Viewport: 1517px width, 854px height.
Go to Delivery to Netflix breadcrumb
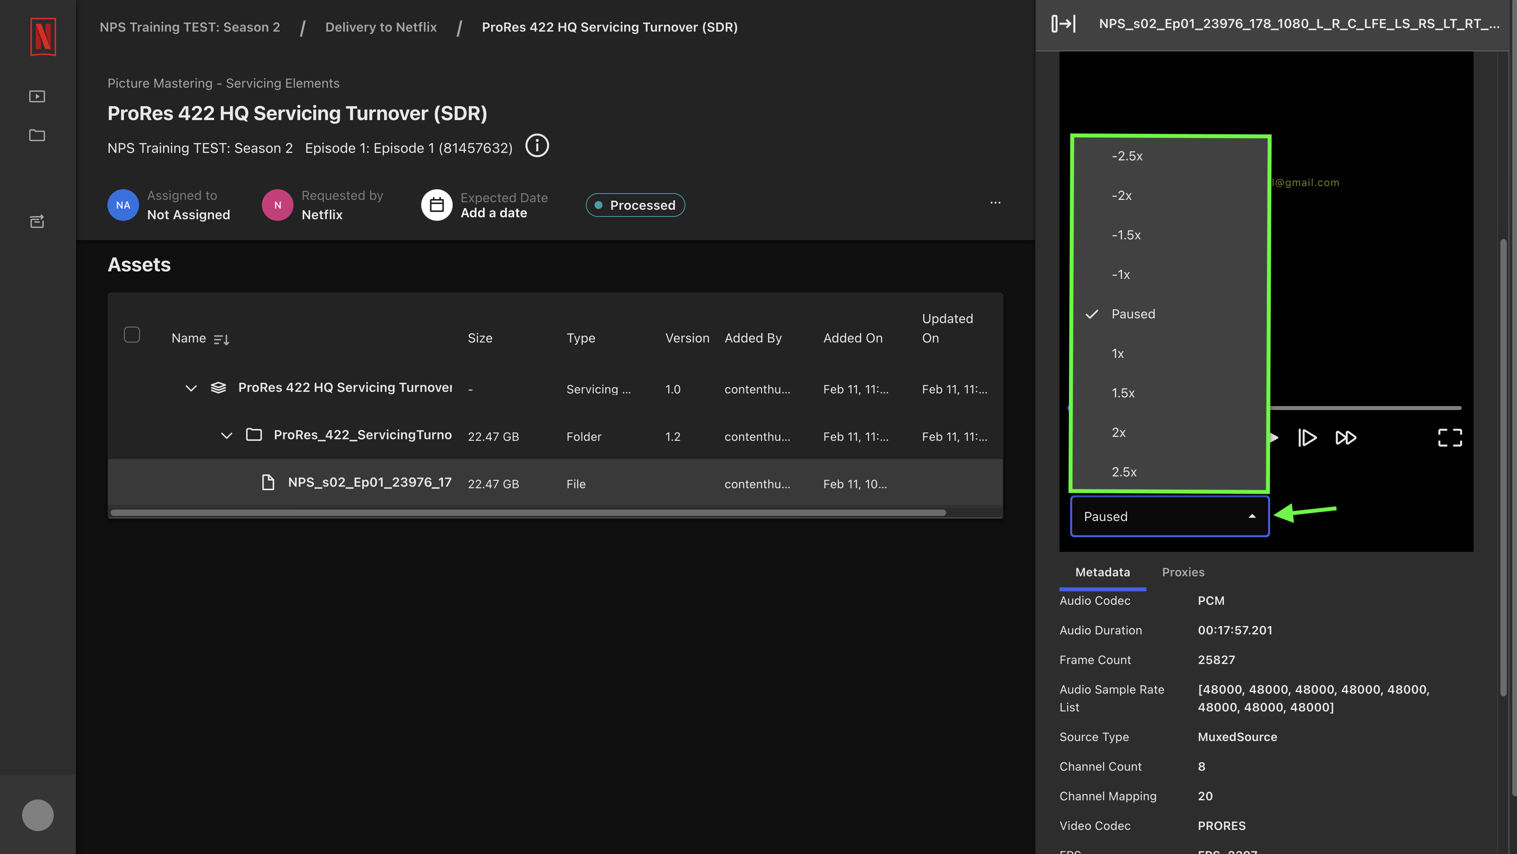[381, 27]
